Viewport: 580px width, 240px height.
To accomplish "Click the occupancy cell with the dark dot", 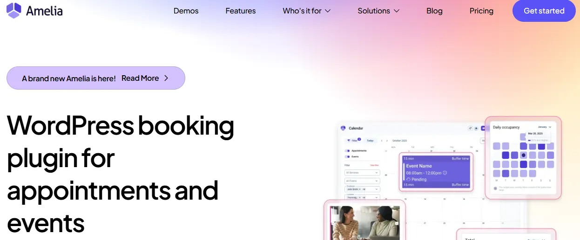I will 524,155.
